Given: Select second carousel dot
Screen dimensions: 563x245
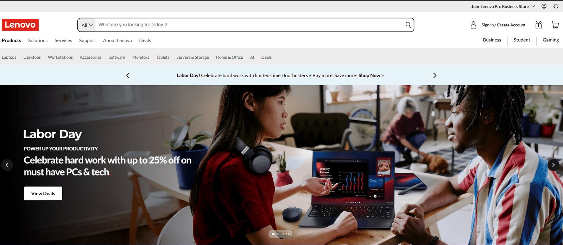Looking at the screenshot, I should pos(278,234).
